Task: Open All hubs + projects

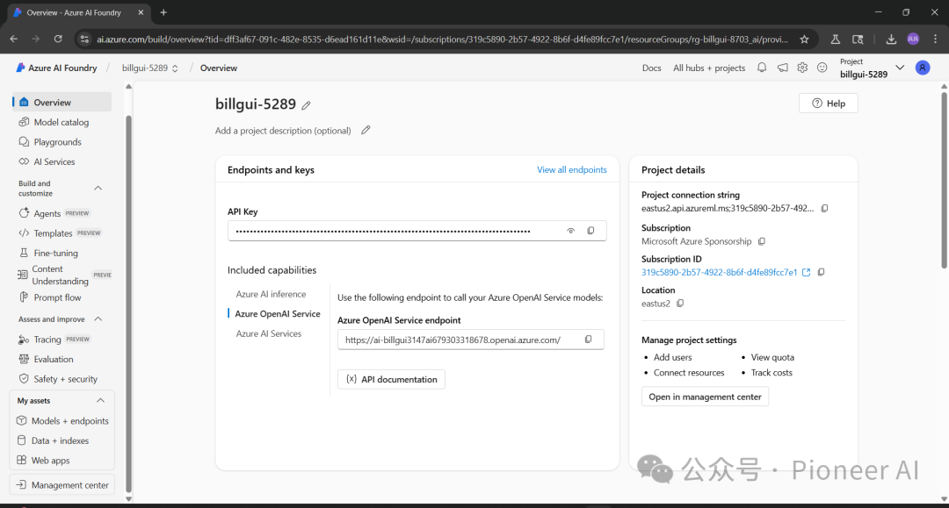Action: 709,68
